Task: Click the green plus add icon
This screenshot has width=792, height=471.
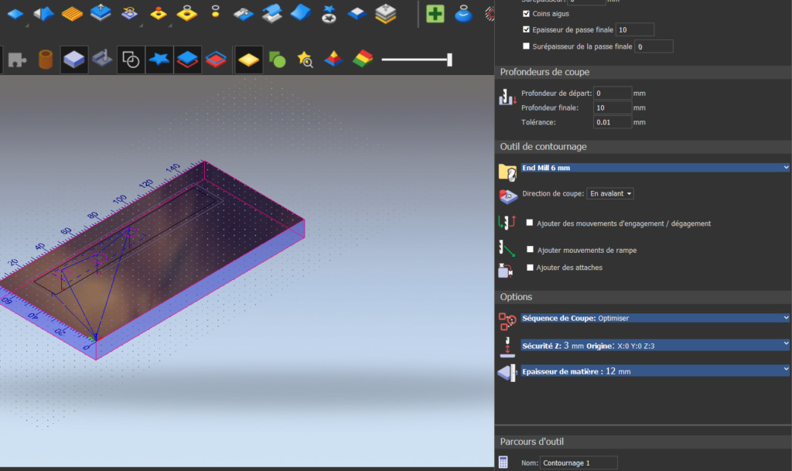Action: click(x=435, y=14)
